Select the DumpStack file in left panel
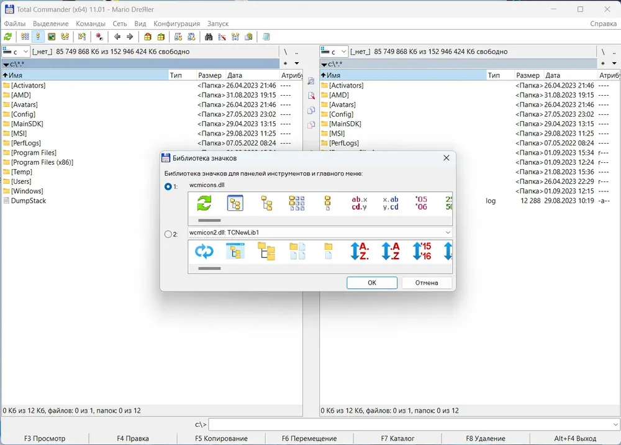 coord(29,201)
